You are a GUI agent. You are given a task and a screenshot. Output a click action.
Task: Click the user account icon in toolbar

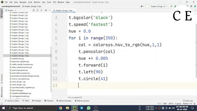(x=142, y=6)
